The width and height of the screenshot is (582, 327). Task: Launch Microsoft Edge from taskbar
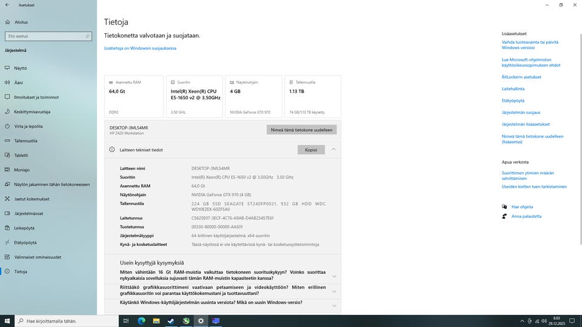pos(141,321)
